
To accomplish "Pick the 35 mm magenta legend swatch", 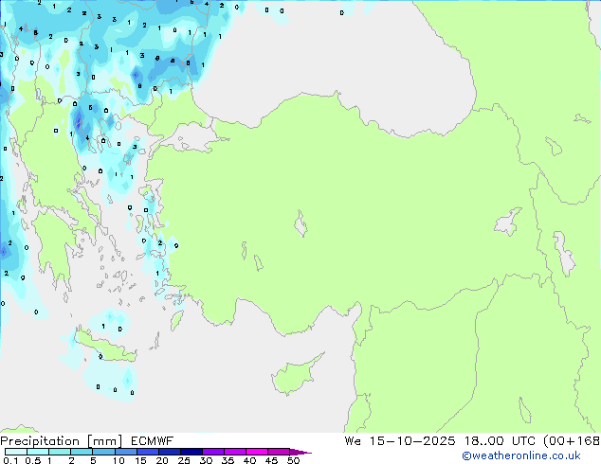I will (234, 452).
